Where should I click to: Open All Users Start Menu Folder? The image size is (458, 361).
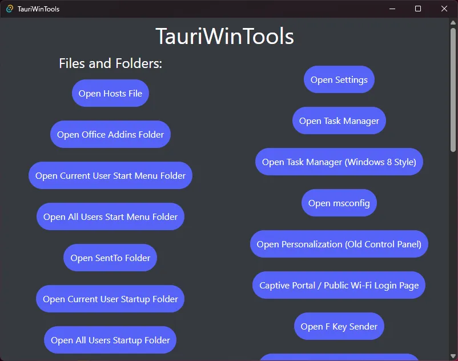pyautogui.click(x=110, y=216)
